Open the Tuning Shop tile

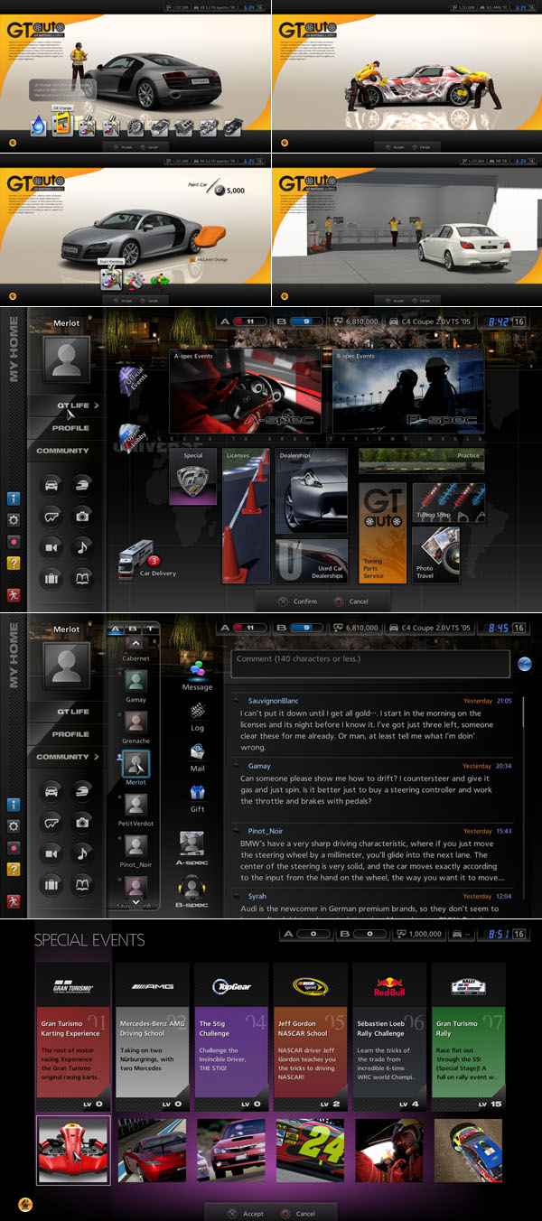[x=448, y=502]
